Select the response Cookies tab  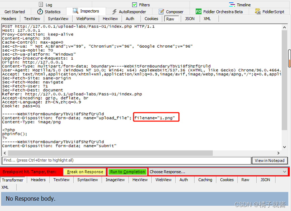(227, 180)
